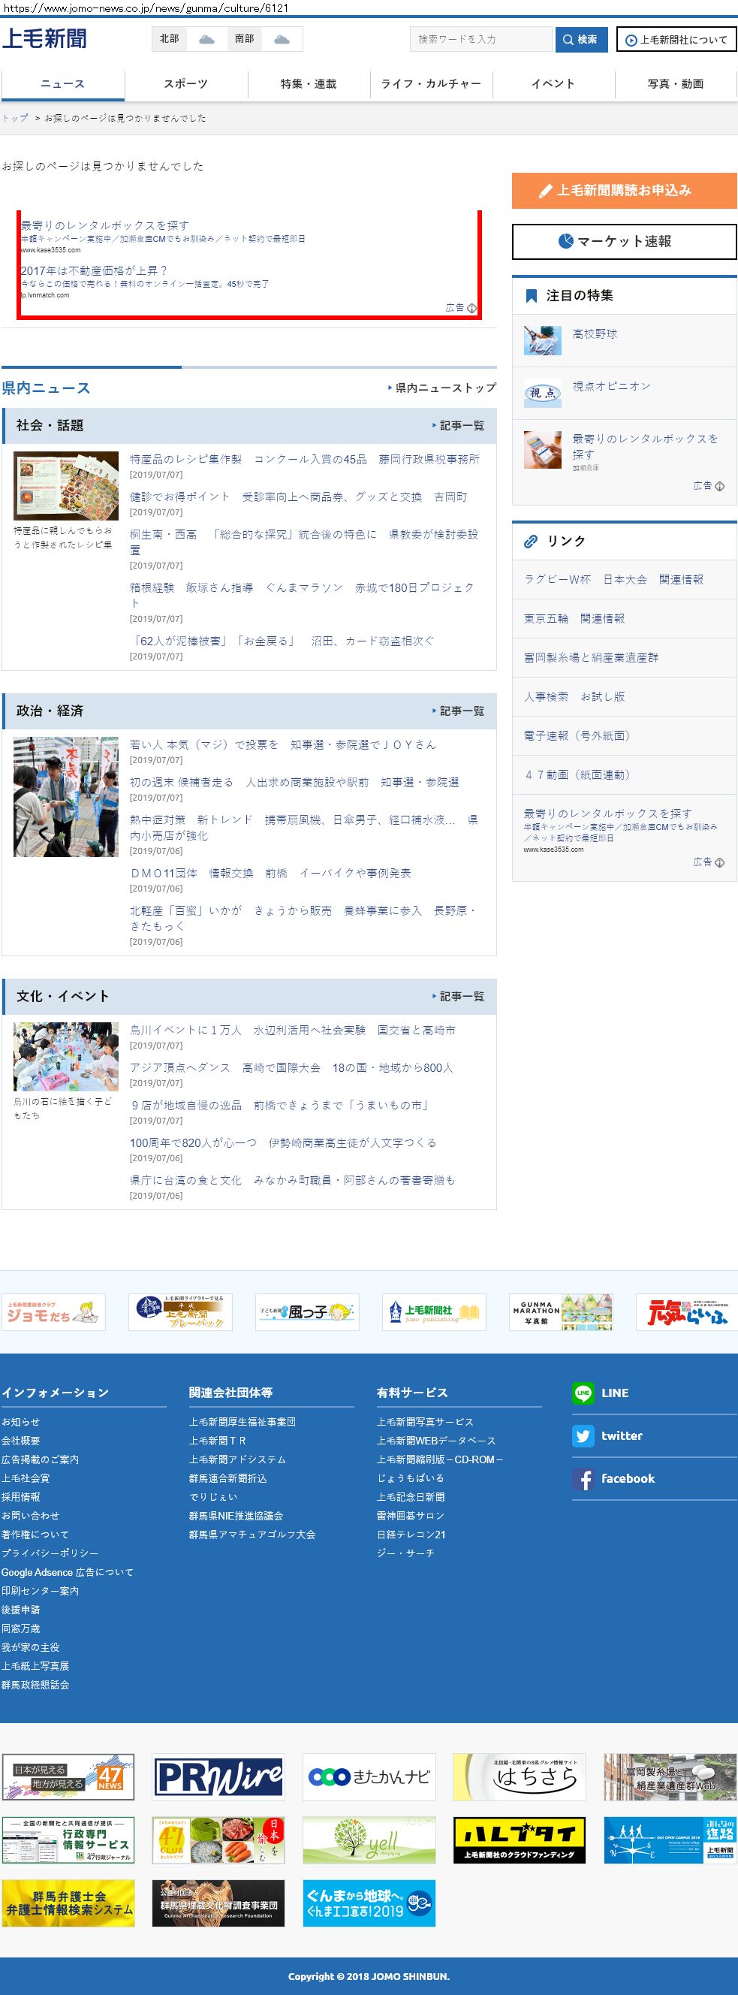Click the search keyword input field

pyautogui.click(x=480, y=40)
